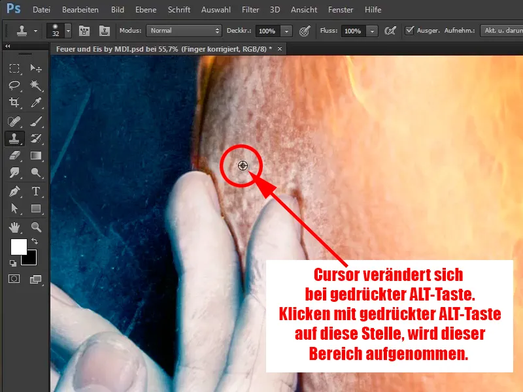Click the Fluss 100% flow field

pyautogui.click(x=353, y=31)
